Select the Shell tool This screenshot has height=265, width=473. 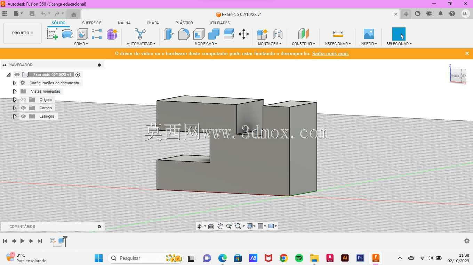(x=199, y=34)
